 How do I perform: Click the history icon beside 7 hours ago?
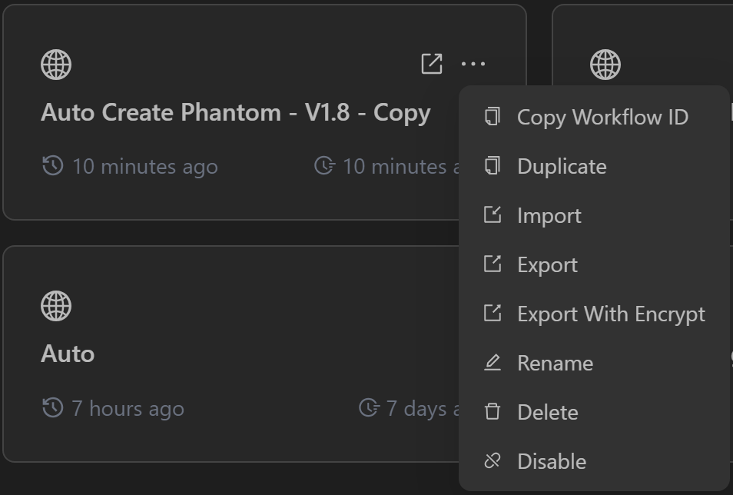[51, 408]
